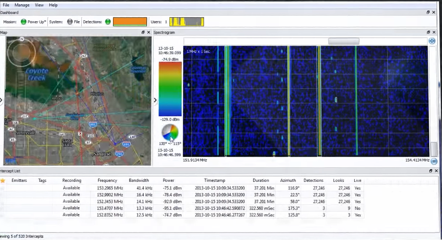Expand the arrow left of the spectrogram

155,100
